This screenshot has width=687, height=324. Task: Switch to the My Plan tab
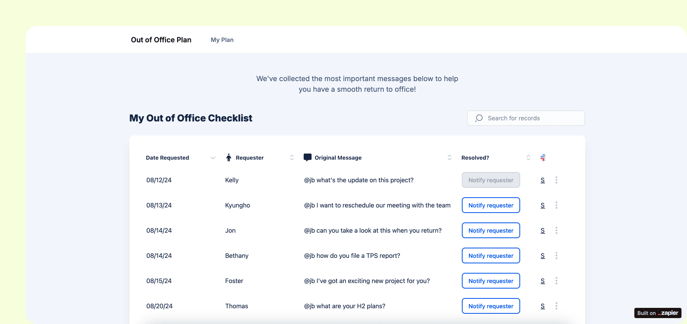click(222, 40)
